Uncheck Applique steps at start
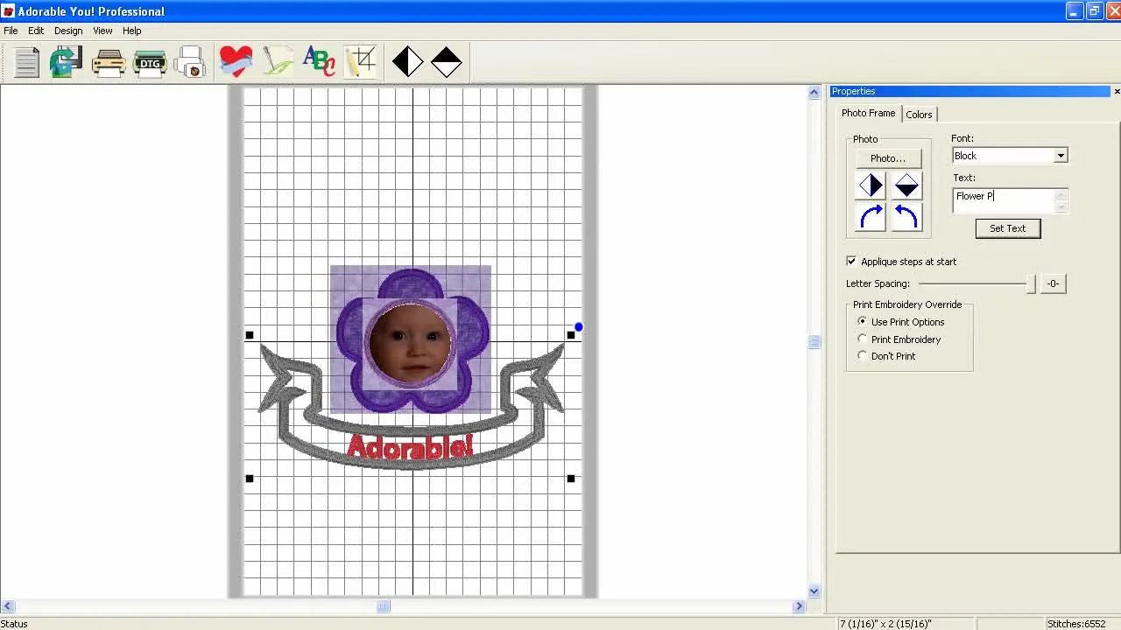Screen dimensions: 1121x630 click(850, 261)
